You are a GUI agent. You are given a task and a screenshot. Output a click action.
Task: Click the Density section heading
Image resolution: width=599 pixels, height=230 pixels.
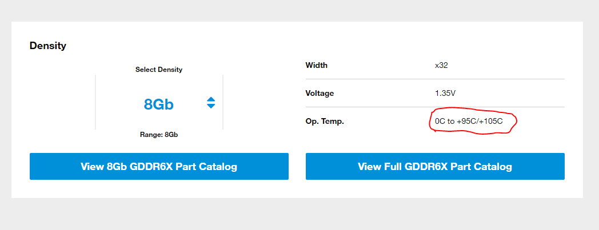[48, 46]
